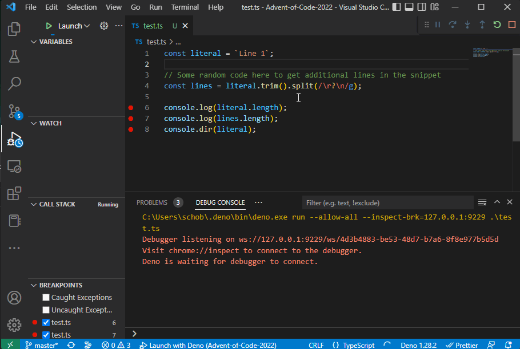Start debugging with the green play button
The image size is (520, 349).
pos(49,26)
